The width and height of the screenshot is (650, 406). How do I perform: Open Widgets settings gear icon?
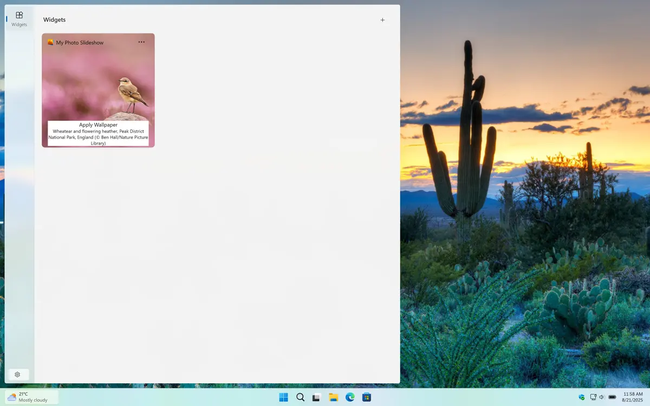18,375
